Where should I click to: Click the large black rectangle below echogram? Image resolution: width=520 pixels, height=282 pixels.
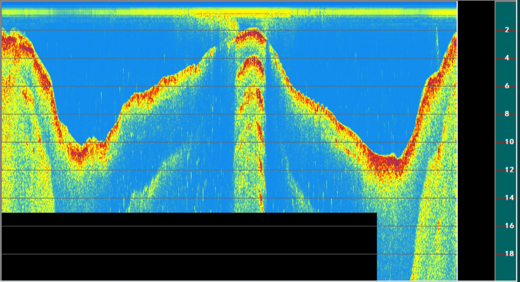point(189,246)
